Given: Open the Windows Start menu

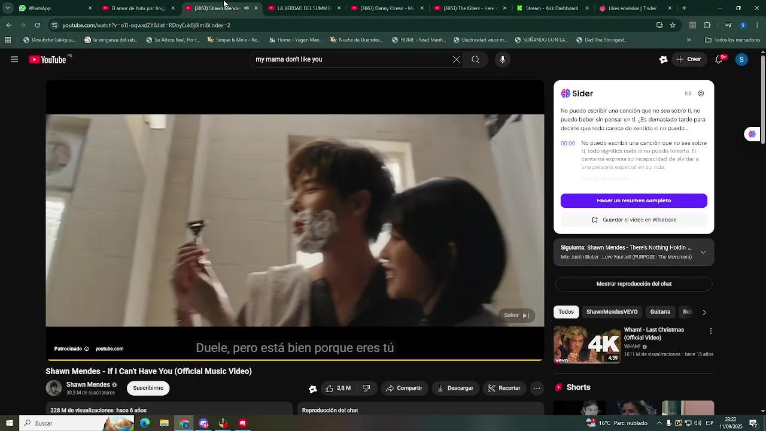Looking at the screenshot, I should tap(10, 423).
